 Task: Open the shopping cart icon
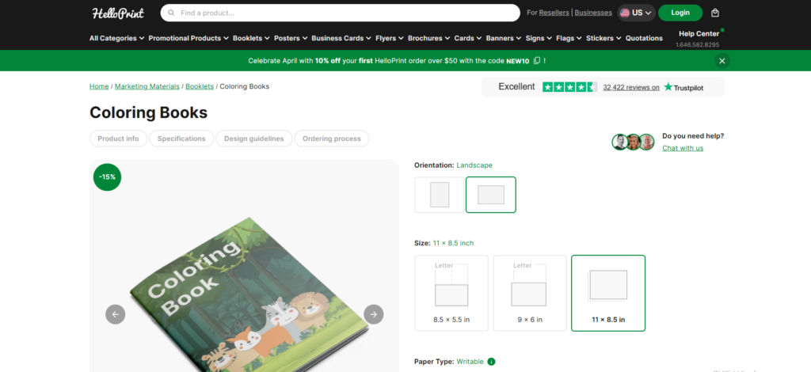pyautogui.click(x=715, y=13)
